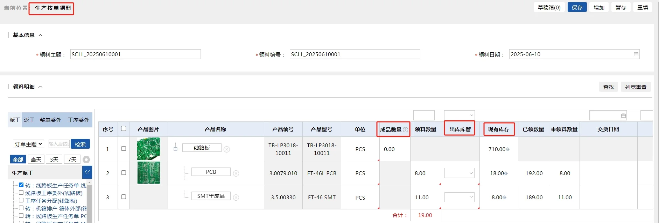Select the 3天 time filter
This screenshot has height=223, width=659.
pyautogui.click(x=54, y=159)
